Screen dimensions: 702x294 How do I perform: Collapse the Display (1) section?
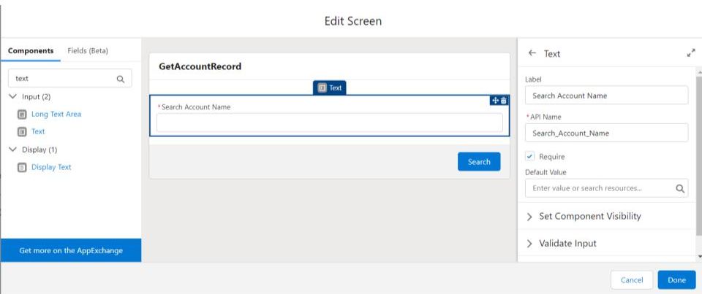point(12,150)
